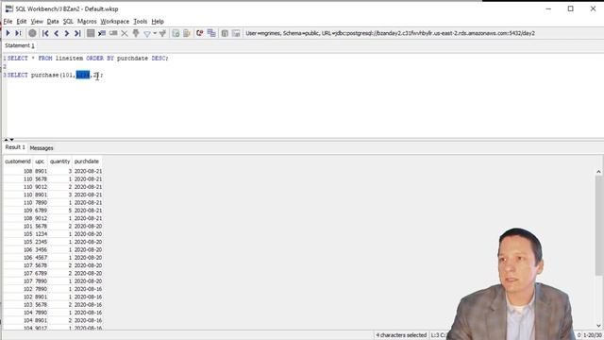Screen dimensions: 604x340
Task: Run the Execute all statements icon
Action: click(8, 34)
